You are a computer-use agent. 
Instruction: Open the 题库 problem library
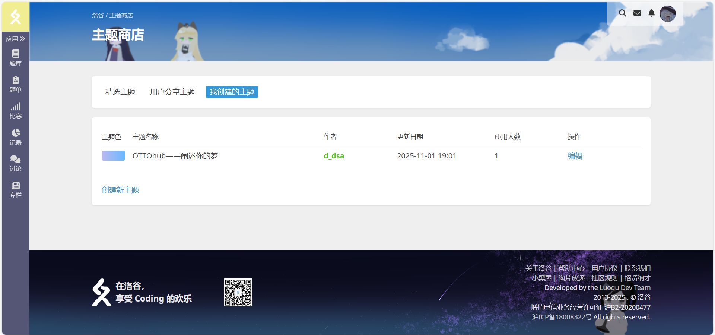[x=16, y=58]
